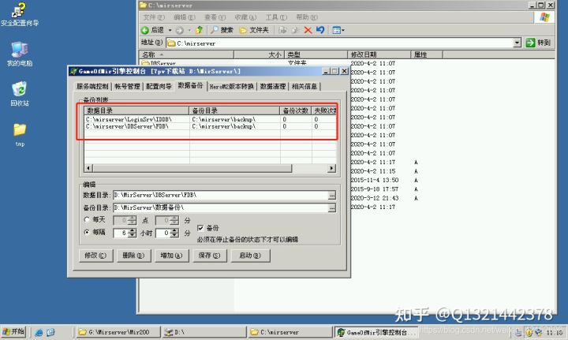Expand the Explorer address bar dropdown
The image size is (568, 340).
pyautogui.click(x=518, y=43)
